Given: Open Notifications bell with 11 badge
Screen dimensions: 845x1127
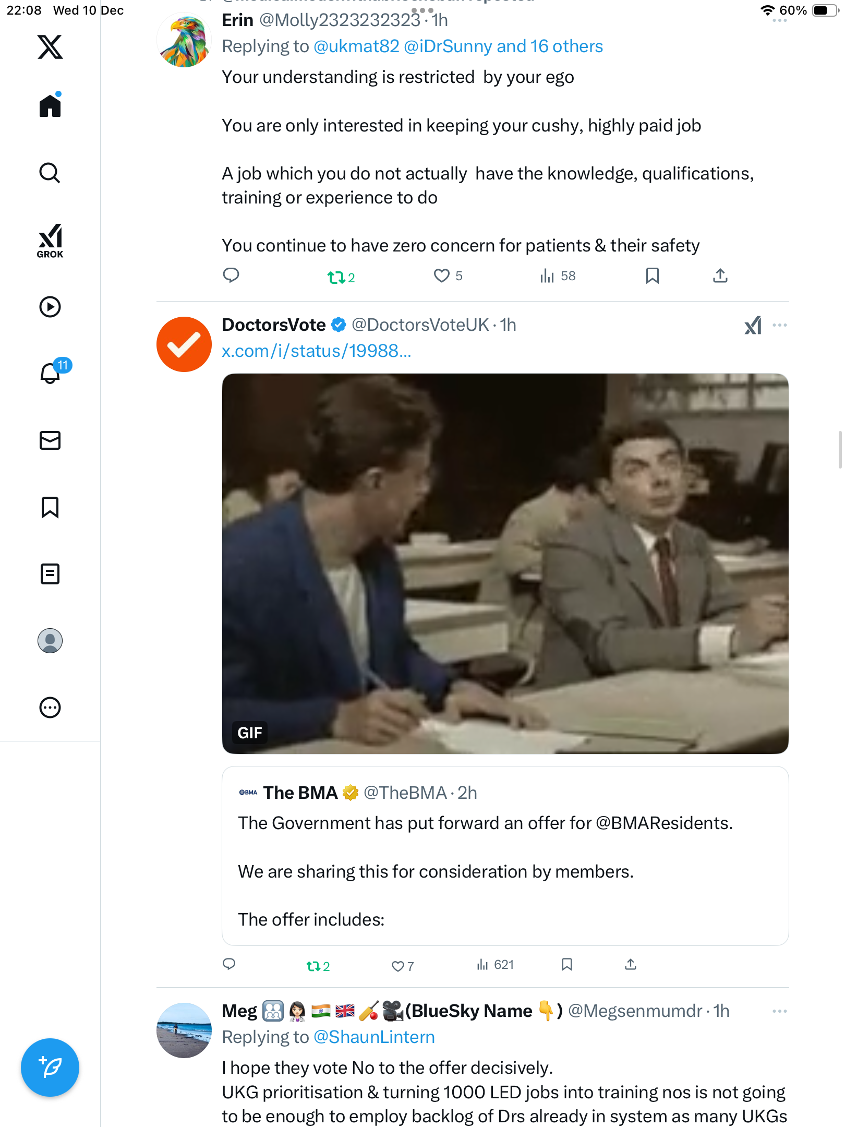Looking at the screenshot, I should point(51,373).
